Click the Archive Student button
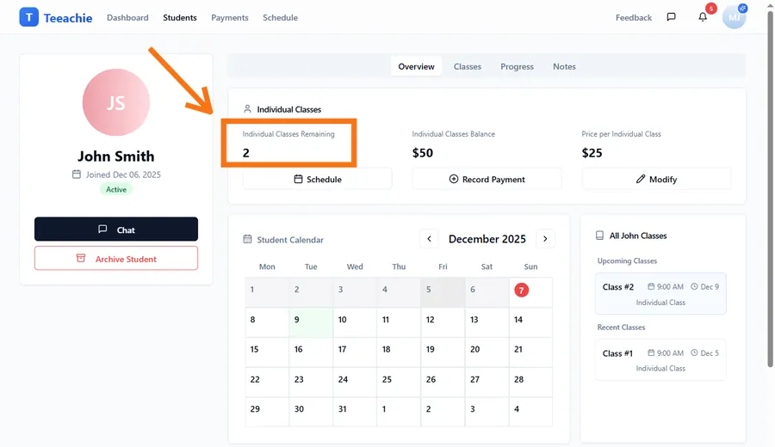775x447 pixels. tap(116, 259)
